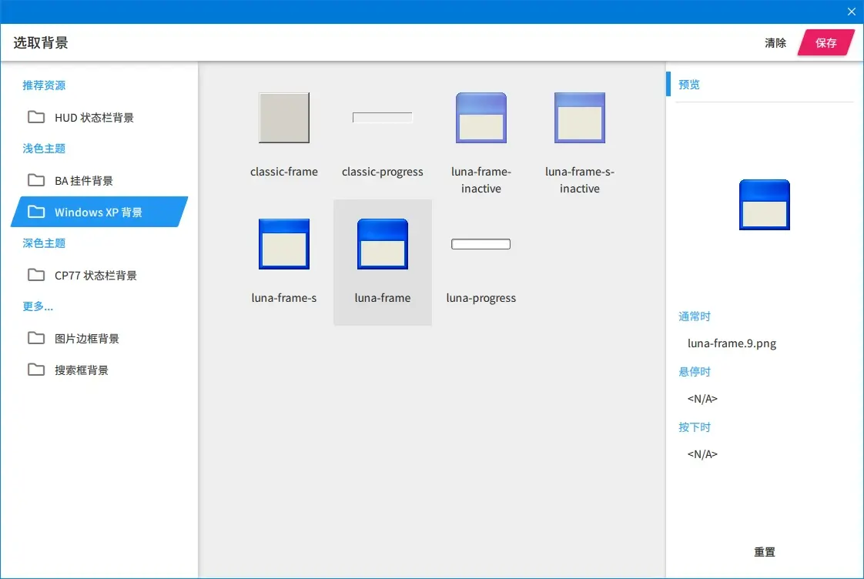Click the 按下时 label

pos(695,427)
